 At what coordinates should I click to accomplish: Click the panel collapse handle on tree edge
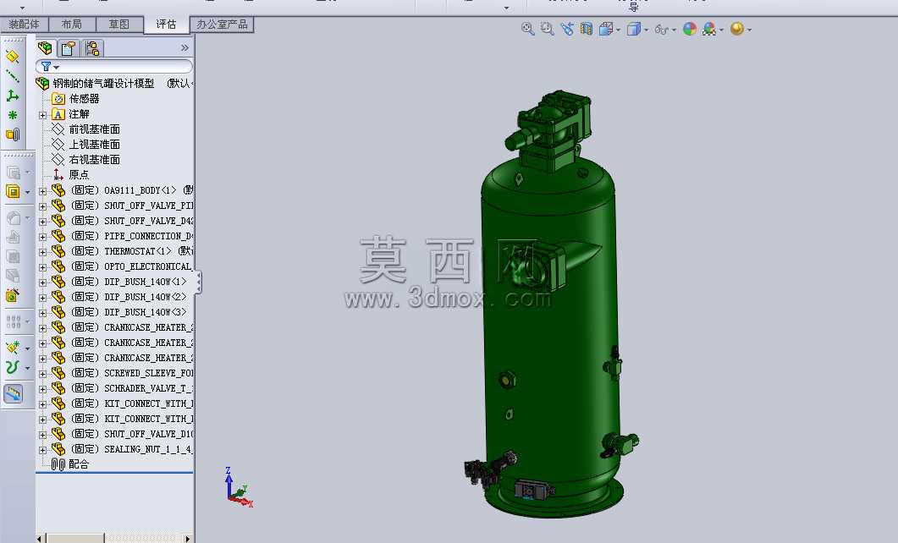[198, 282]
